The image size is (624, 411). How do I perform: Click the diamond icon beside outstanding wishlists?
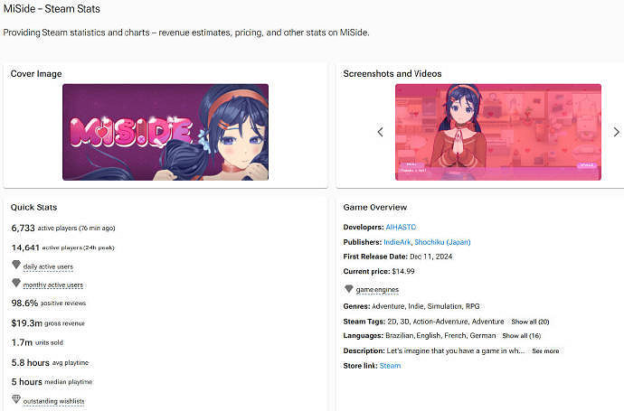click(x=15, y=399)
